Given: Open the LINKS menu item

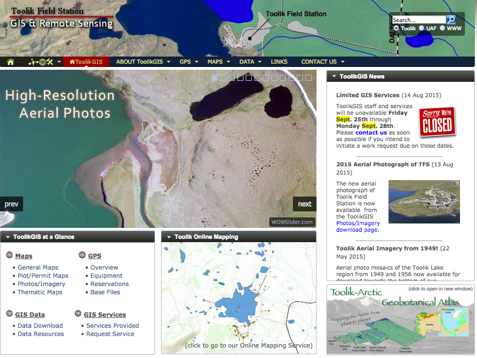Looking at the screenshot, I should pyautogui.click(x=279, y=61).
